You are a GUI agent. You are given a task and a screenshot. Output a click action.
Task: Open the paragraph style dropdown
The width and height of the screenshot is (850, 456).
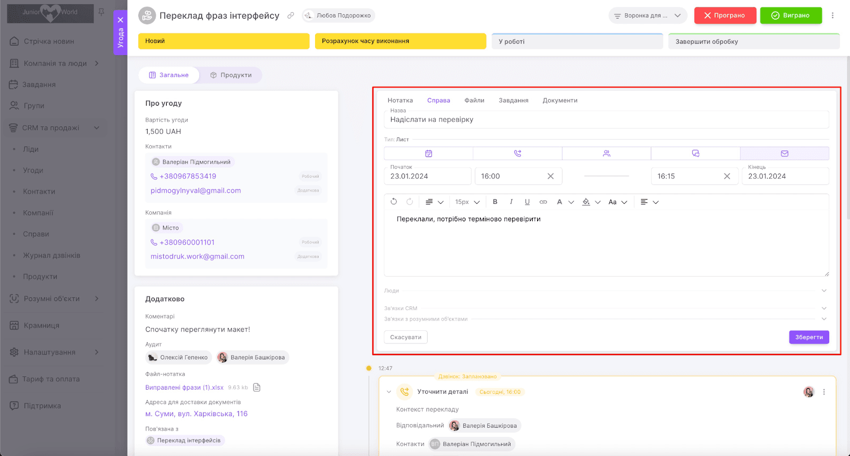tap(434, 202)
